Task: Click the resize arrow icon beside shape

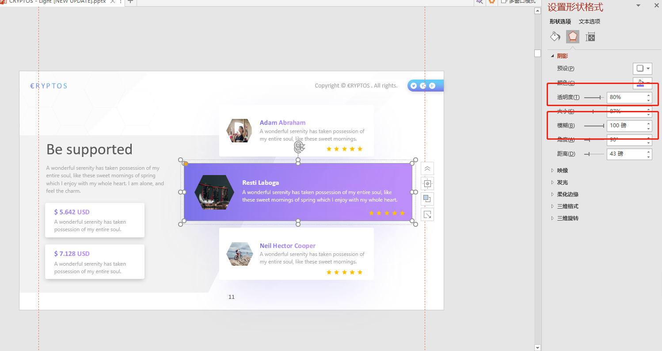Action: 427,214
